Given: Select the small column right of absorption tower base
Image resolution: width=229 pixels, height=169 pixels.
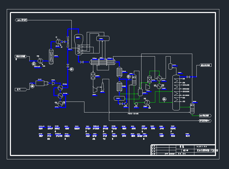Looking at the screenshot, I should 192,109.
